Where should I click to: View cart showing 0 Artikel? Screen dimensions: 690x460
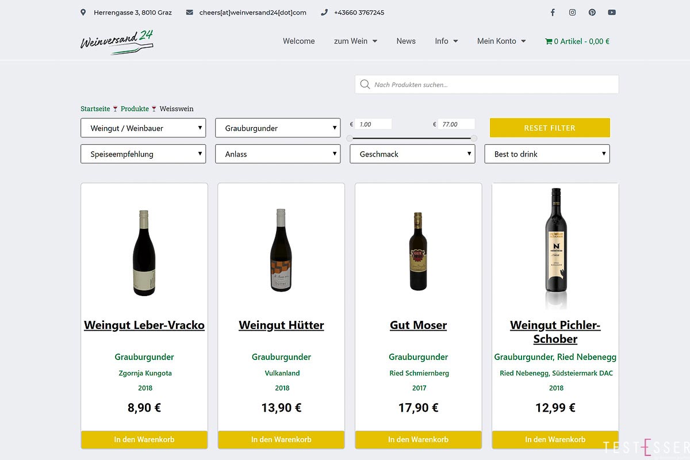pos(577,41)
